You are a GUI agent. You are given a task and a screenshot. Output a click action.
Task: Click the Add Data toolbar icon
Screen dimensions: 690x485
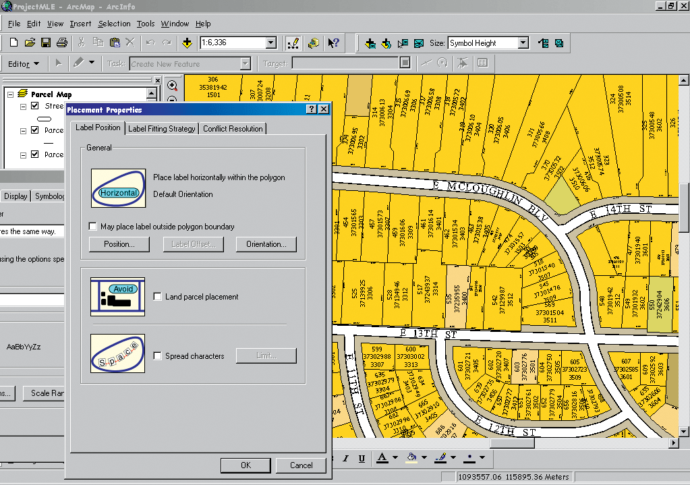[188, 43]
